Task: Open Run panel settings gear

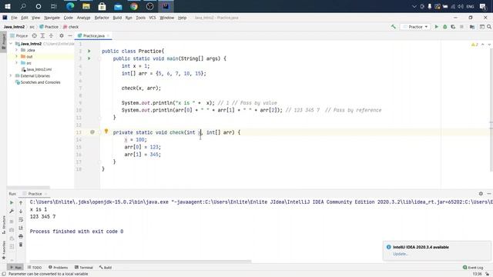Action: click(481, 194)
